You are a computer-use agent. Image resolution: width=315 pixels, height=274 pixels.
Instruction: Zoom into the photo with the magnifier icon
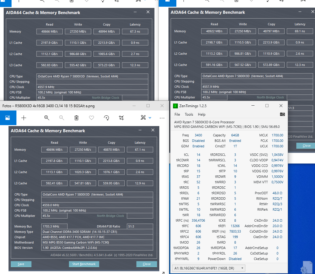point(46,118)
